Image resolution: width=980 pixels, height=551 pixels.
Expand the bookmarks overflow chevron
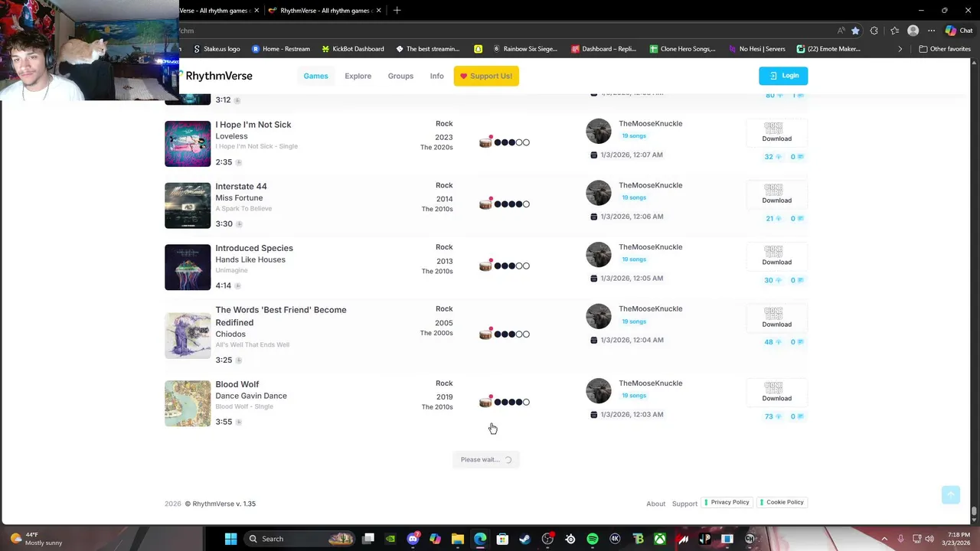[x=900, y=49]
